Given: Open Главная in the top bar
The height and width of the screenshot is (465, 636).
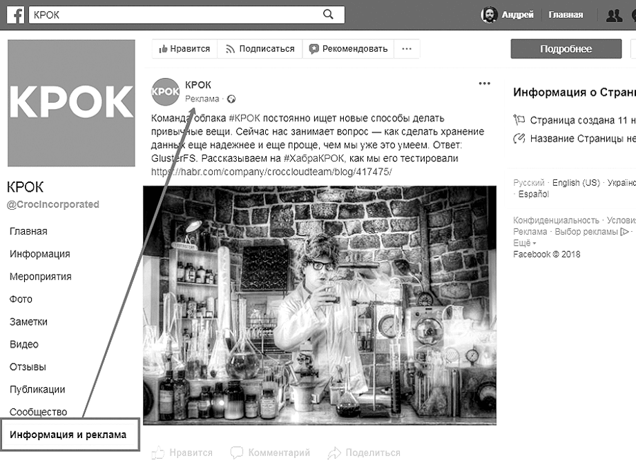Looking at the screenshot, I should point(566,15).
